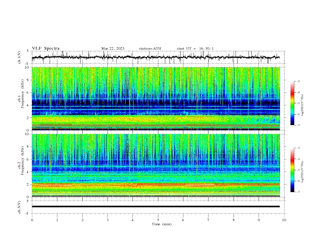Click the ch.3 flat voltage trace

tap(156, 207)
